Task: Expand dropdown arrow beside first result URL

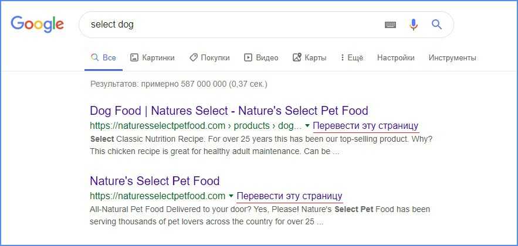Action: point(307,126)
